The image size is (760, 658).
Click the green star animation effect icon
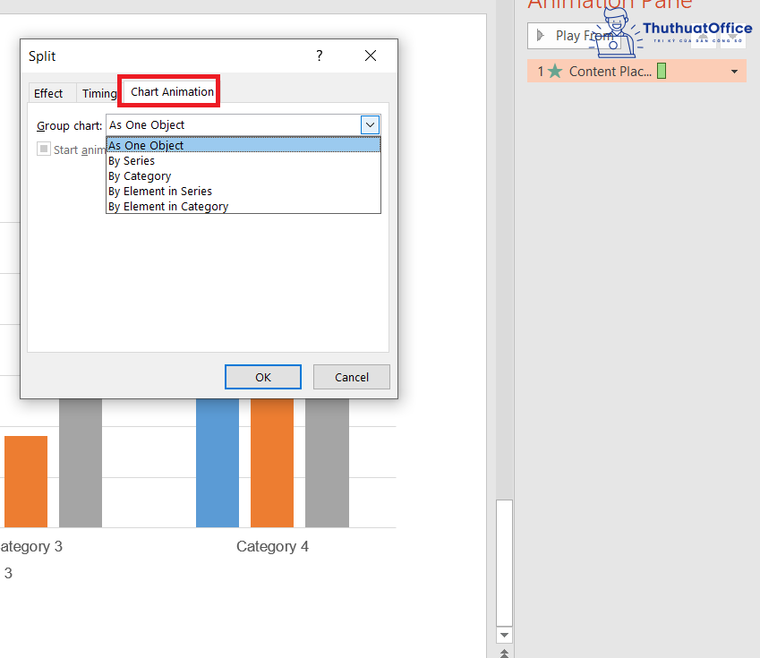pos(555,72)
